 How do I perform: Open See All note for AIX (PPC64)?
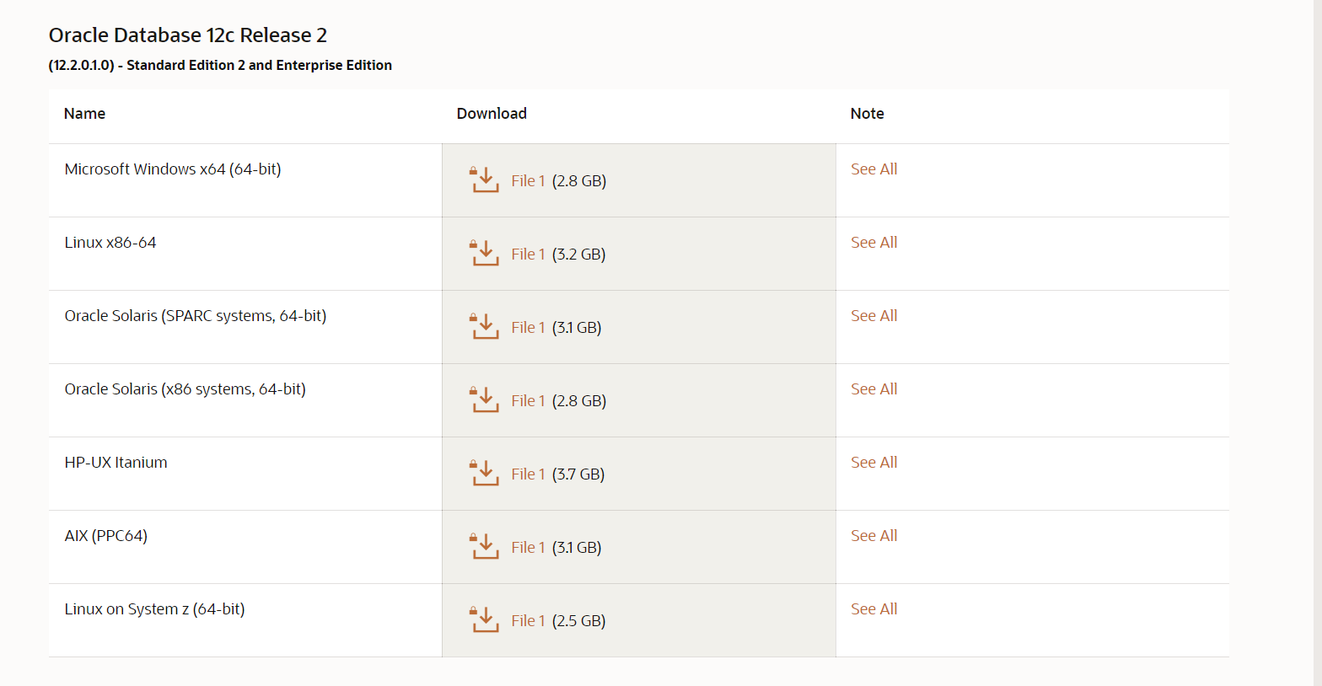[873, 536]
